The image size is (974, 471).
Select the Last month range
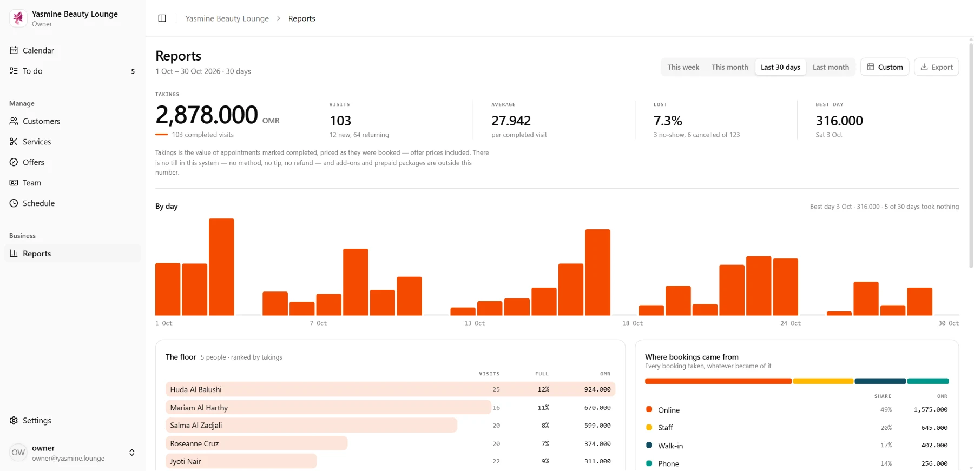coord(831,67)
